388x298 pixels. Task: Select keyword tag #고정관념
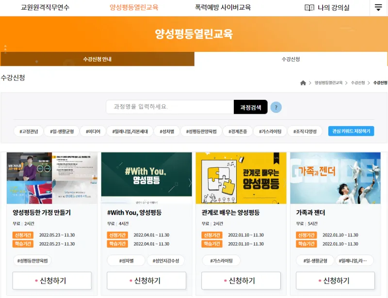pyautogui.click(x=29, y=131)
